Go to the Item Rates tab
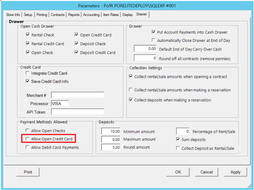Screen dimensions: 254x190 [111, 15]
